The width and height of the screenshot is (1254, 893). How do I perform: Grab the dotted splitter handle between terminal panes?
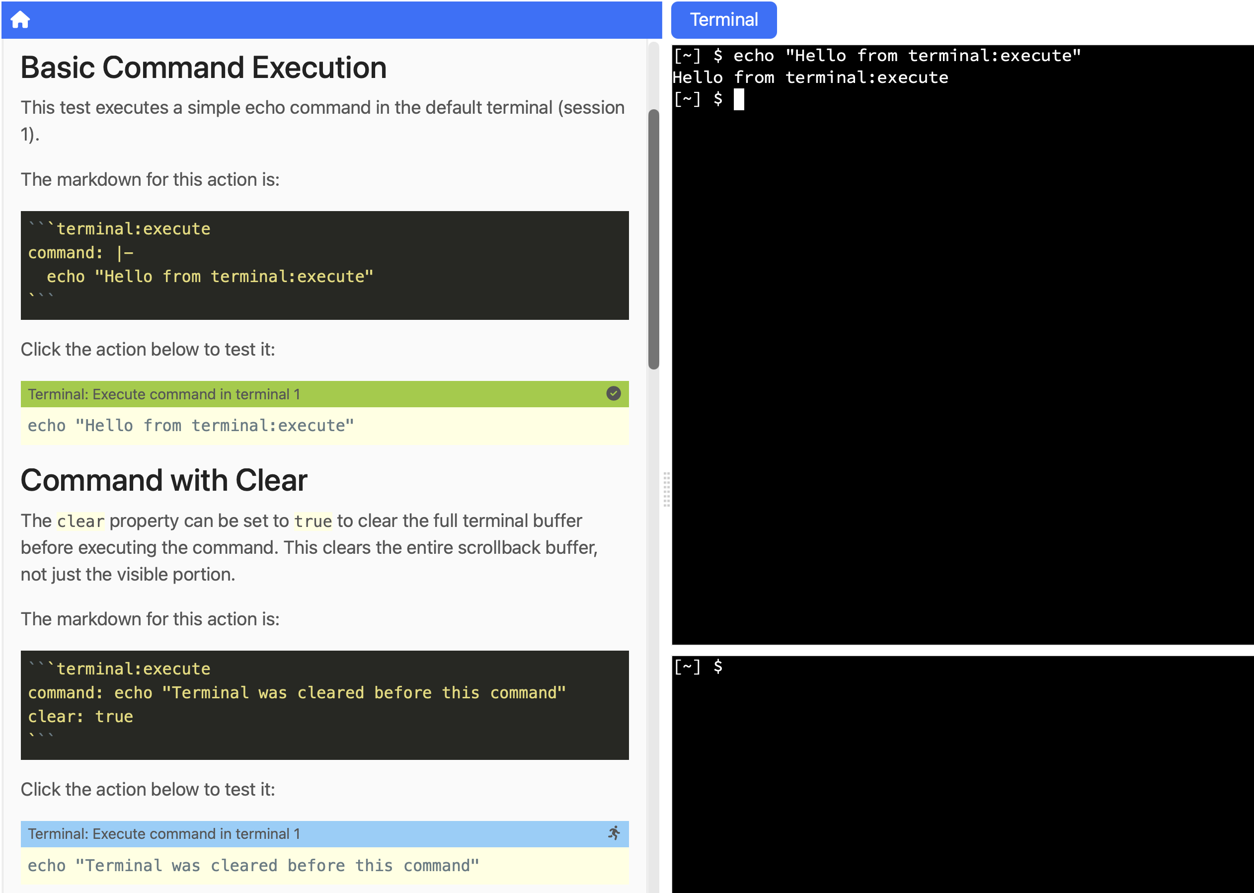[x=666, y=489]
